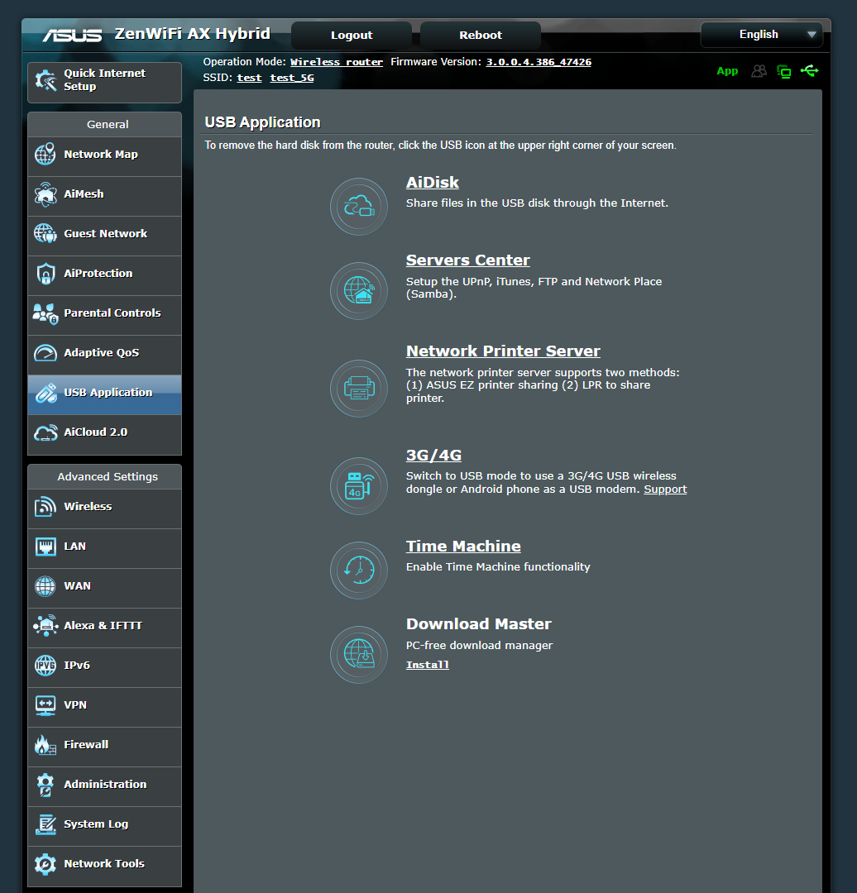The image size is (857, 893).
Task: Open the clients list icon in header
Action: click(x=759, y=71)
